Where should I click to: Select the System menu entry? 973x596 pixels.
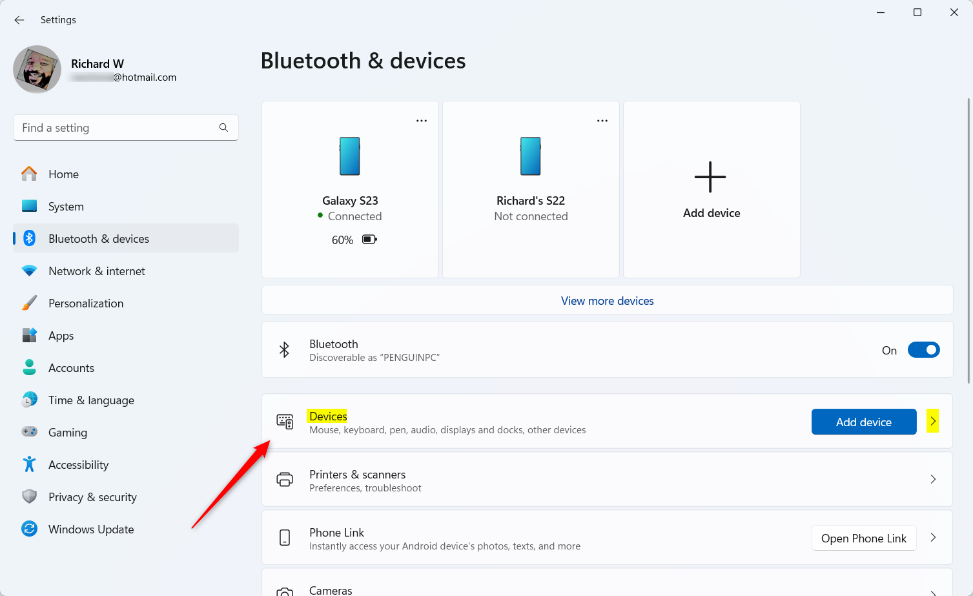(30, 206)
